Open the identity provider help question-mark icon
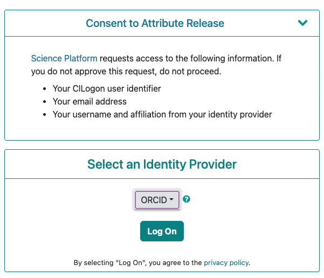Screen dimensions: 324x278 187,199
